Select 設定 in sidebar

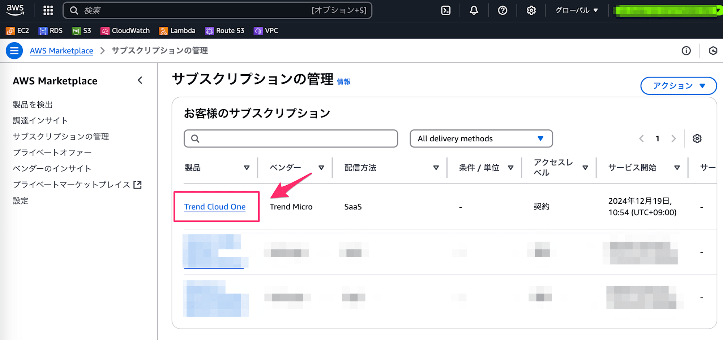[21, 200]
